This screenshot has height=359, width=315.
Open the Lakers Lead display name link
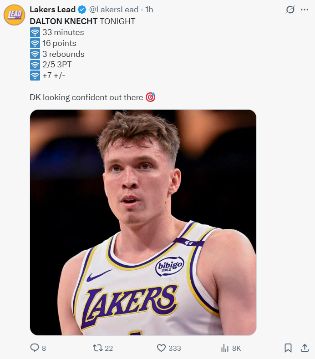[x=53, y=10]
